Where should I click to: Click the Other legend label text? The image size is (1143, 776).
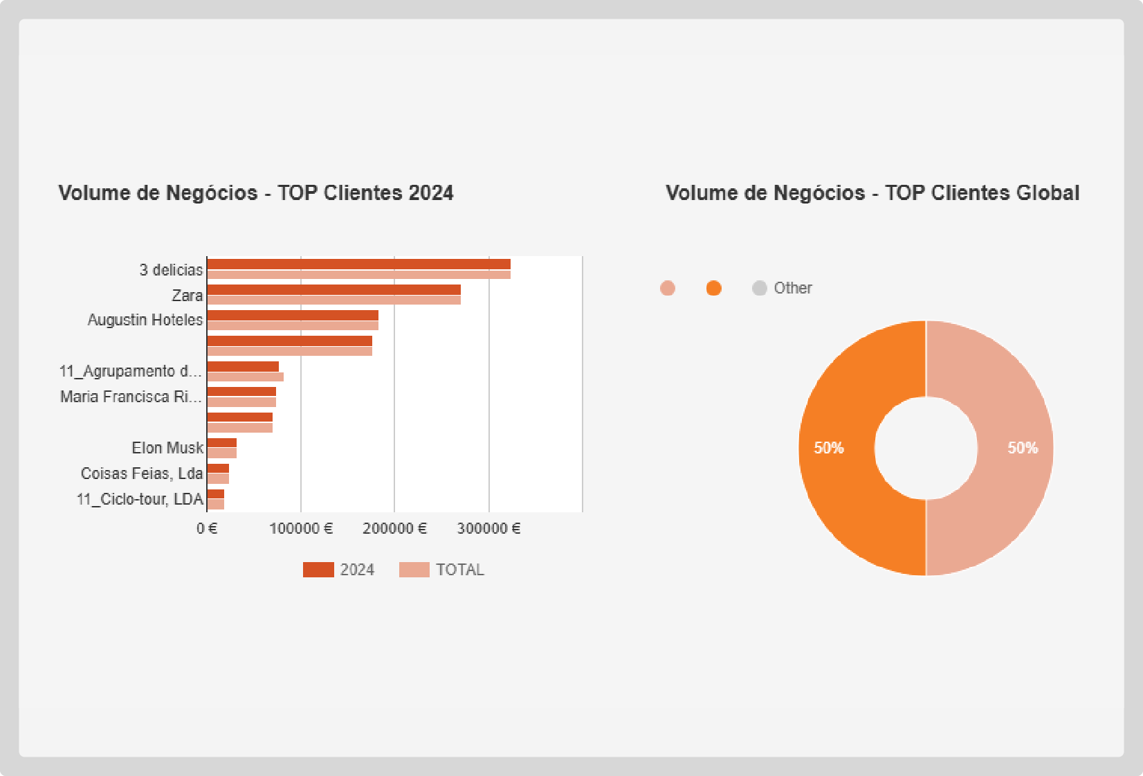pyautogui.click(x=792, y=288)
